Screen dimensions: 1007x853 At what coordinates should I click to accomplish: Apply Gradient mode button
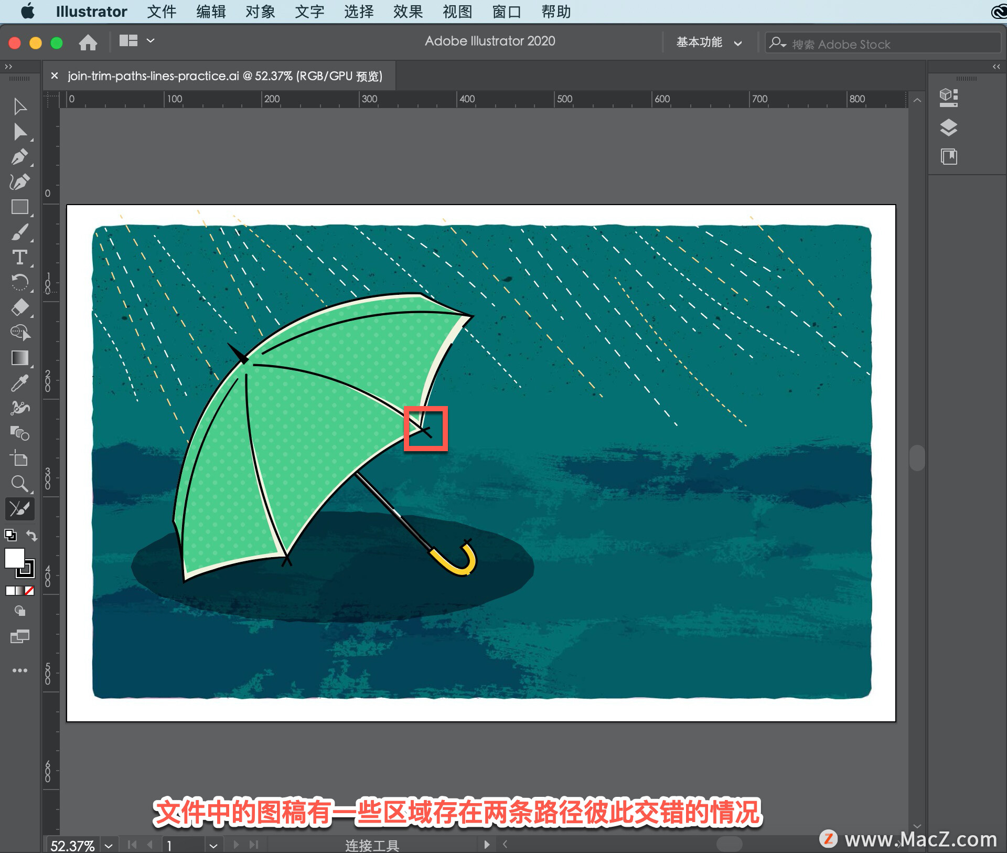20,591
